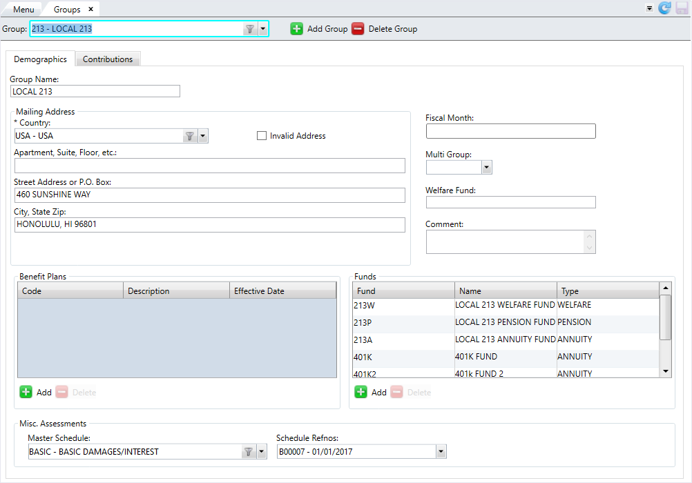Click the green Add icon under Benefit Plans
The height and width of the screenshot is (483, 692).
[x=26, y=392]
